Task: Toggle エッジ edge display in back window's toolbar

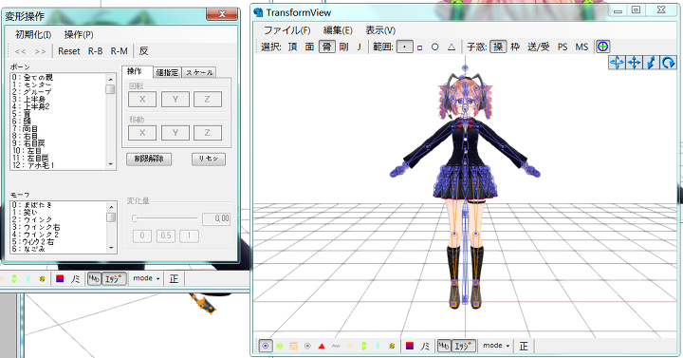Action: coord(114,278)
